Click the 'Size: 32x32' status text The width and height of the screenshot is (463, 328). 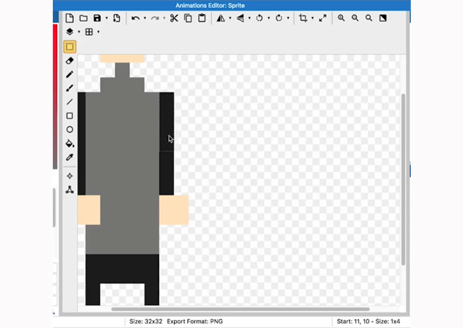click(x=146, y=321)
